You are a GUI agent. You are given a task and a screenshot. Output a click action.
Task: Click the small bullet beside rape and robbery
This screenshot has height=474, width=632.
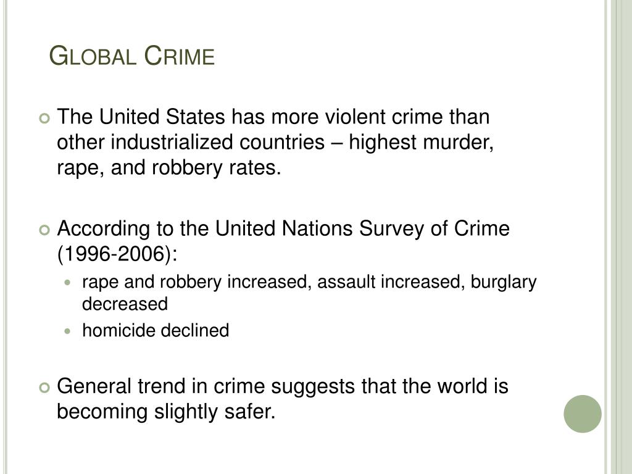click(x=67, y=283)
